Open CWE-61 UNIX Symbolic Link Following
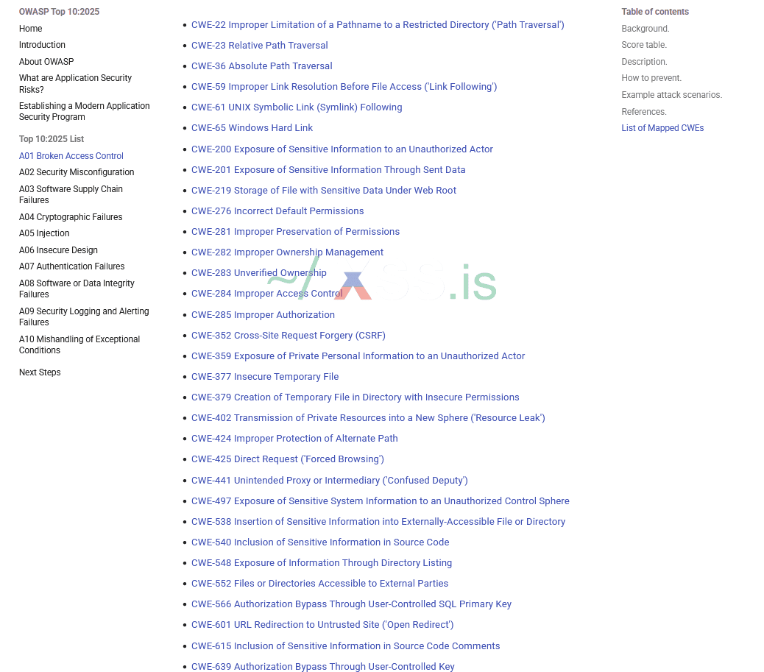Image resolution: width=764 pixels, height=672 pixels. coord(297,107)
